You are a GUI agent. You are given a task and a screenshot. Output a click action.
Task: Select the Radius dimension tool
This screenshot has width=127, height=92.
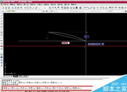pyautogui.click(x=98, y=8)
